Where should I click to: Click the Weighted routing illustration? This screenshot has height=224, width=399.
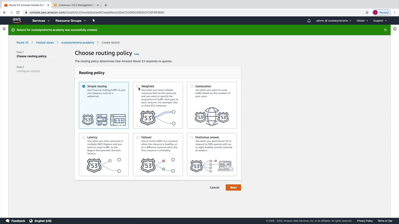158,118
